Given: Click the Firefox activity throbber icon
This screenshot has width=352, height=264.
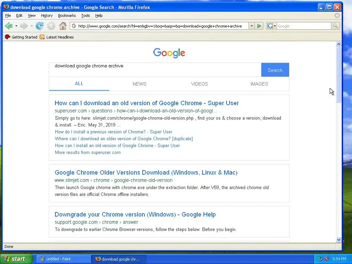Looking at the screenshot, I should (337, 15).
